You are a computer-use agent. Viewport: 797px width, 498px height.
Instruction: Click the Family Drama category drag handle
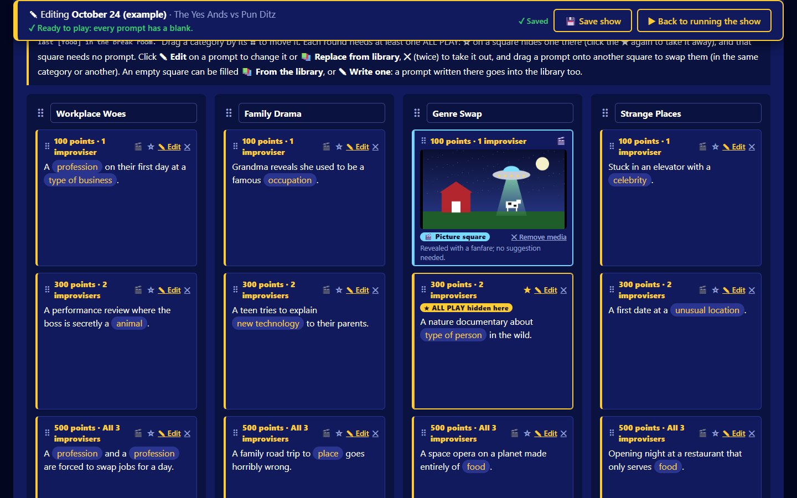click(x=229, y=113)
